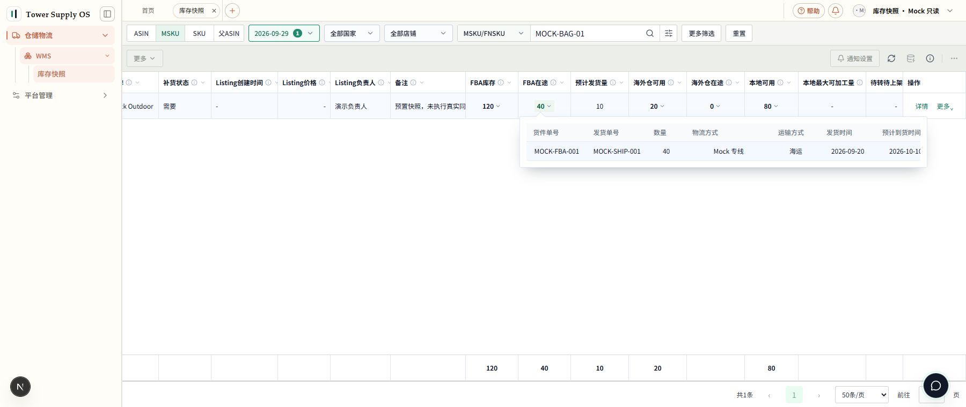Open the chat support bubble
Screen dimensions: 966x407
pyautogui.click(x=936, y=386)
